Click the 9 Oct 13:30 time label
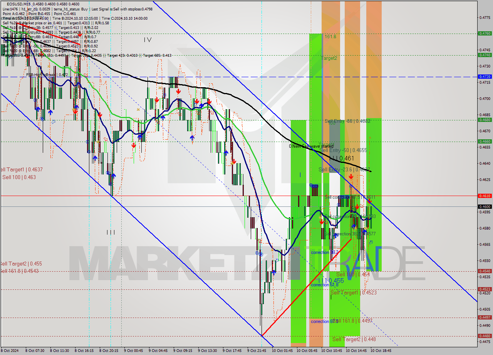Screen dimensions: 493x355 [207, 351]
